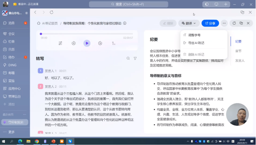Click the 导师制的意义与目标 heading

tap(165, 76)
